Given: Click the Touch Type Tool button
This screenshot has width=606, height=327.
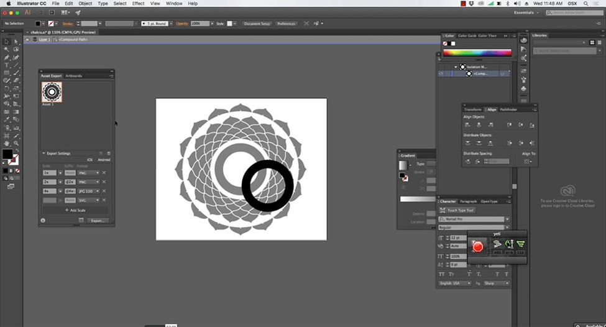Looking at the screenshot, I should (457, 210).
